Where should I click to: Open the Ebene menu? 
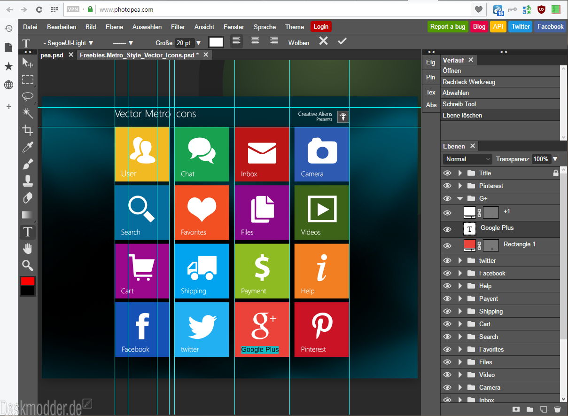click(114, 27)
